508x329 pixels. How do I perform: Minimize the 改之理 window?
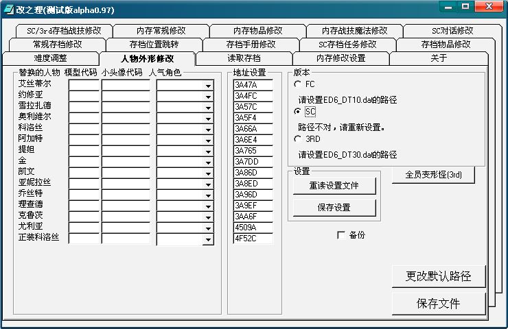(448, 6)
